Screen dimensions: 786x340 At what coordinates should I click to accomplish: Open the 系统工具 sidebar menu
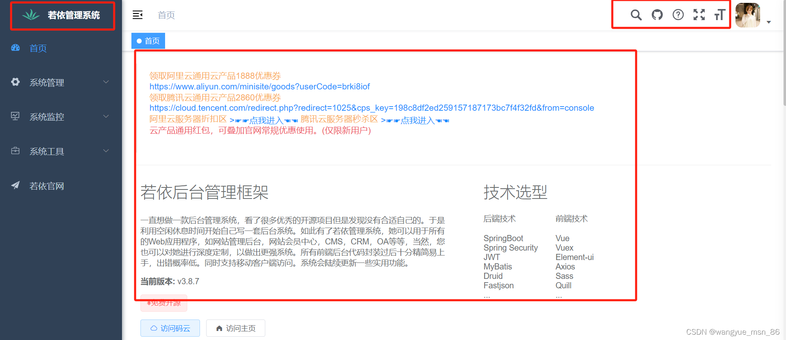point(61,151)
